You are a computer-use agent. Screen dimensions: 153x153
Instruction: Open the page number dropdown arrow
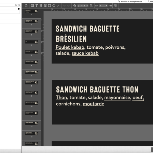point(106,6)
